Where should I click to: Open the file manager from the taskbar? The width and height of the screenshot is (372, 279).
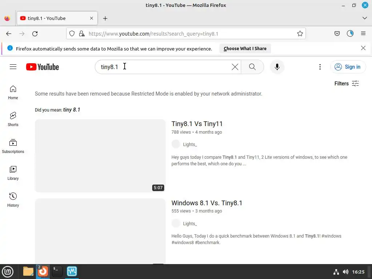(x=28, y=271)
